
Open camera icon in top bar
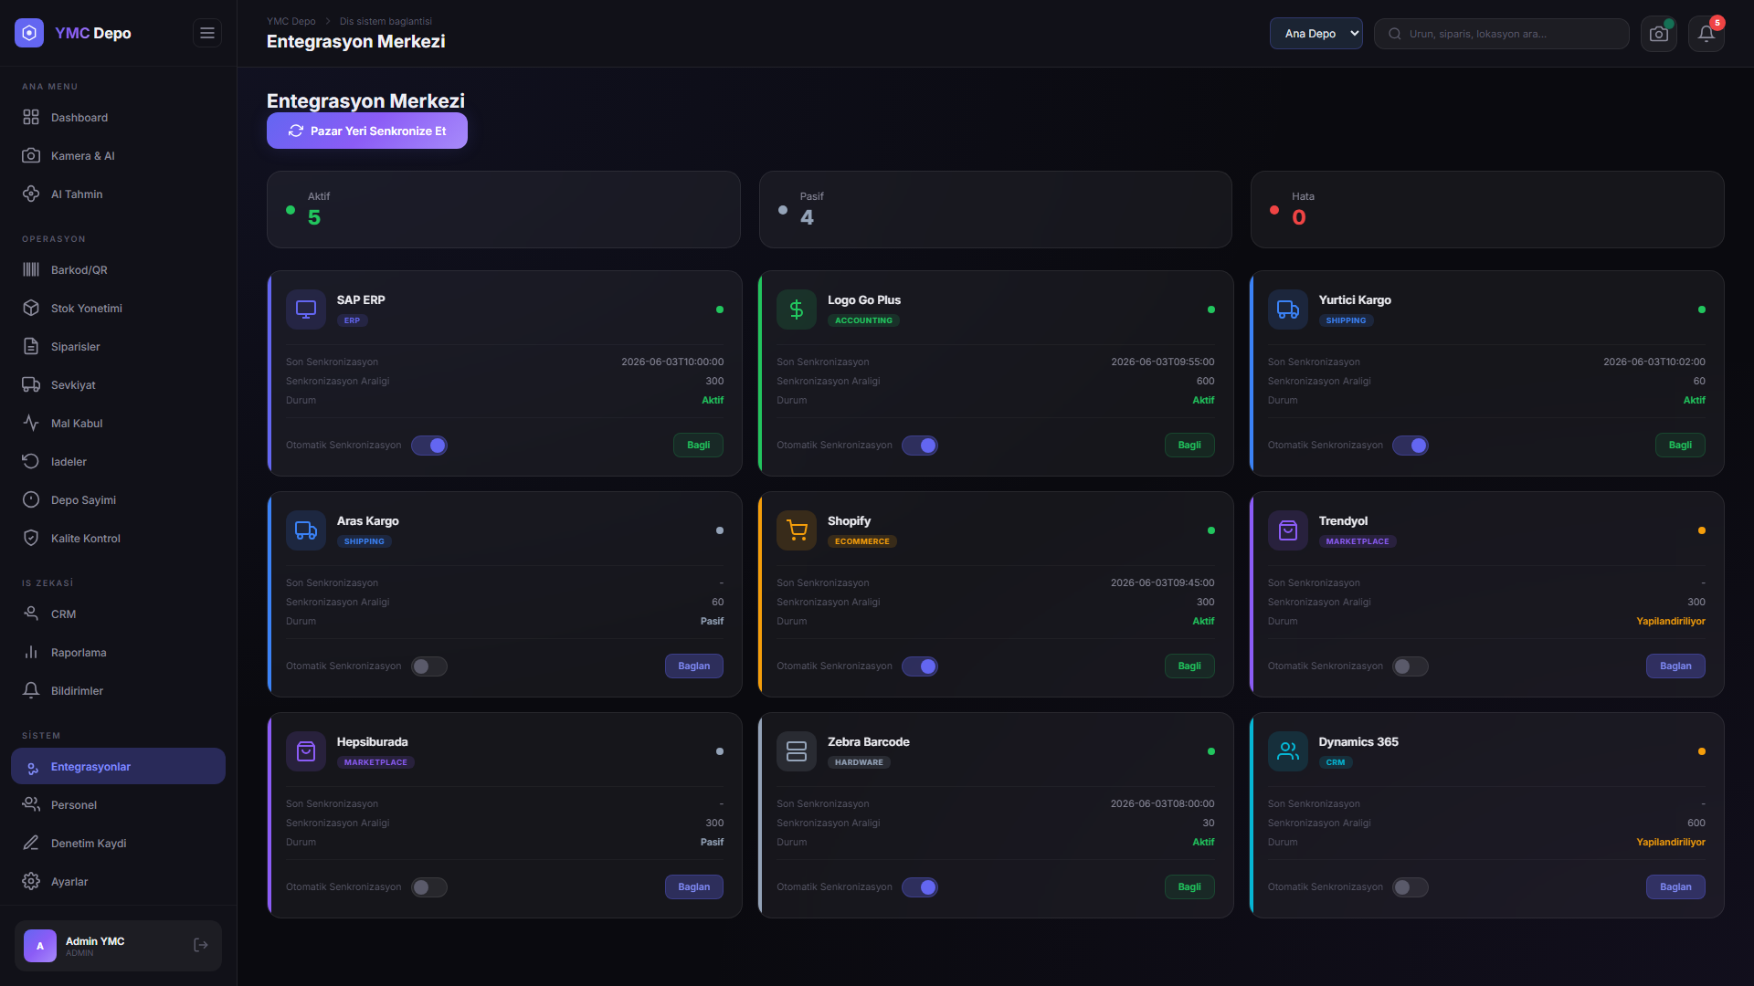pos(1659,34)
